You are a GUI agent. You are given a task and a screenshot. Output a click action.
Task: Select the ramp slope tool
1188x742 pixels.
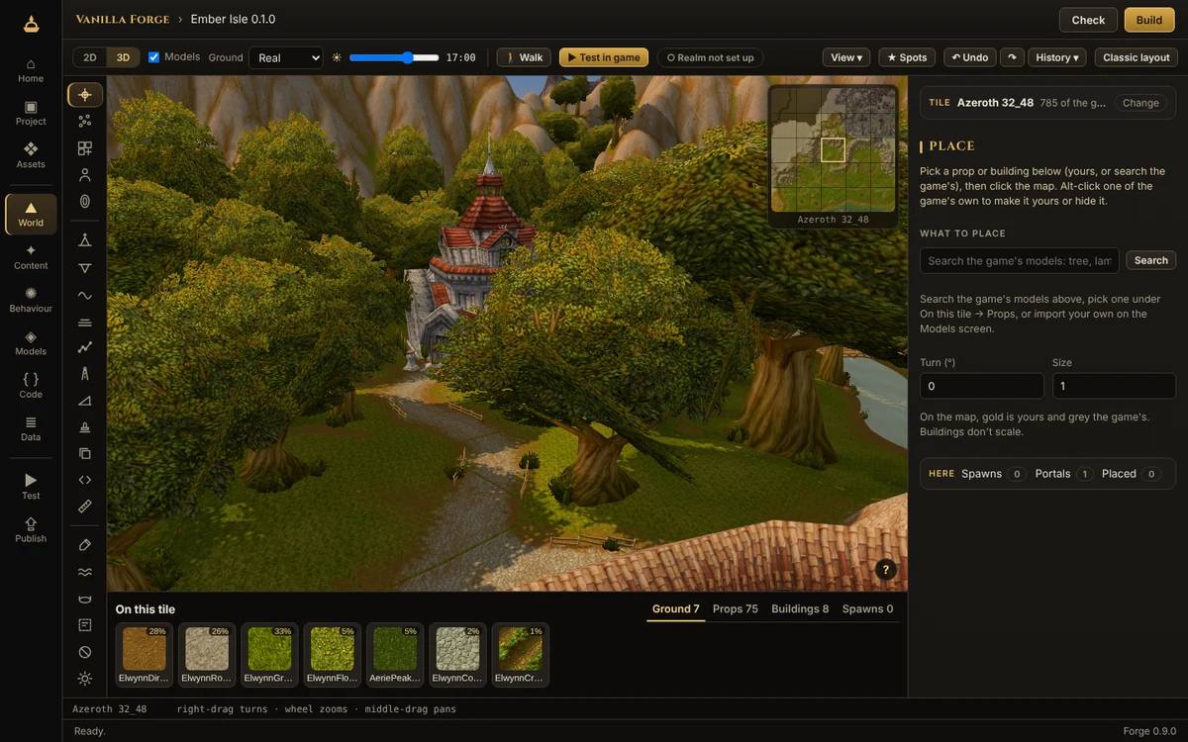point(85,401)
